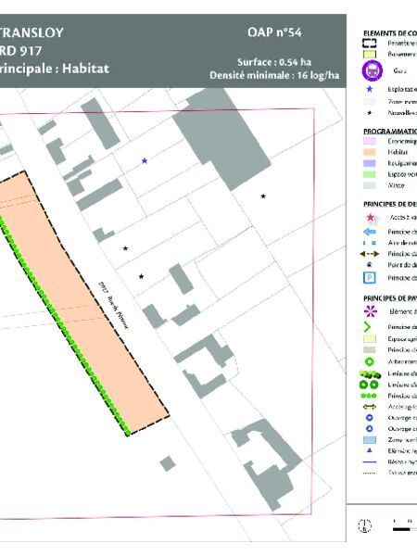Click the green chevron legend icon
Image resolution: width=417 pixels, height=556 pixels.
(x=367, y=326)
